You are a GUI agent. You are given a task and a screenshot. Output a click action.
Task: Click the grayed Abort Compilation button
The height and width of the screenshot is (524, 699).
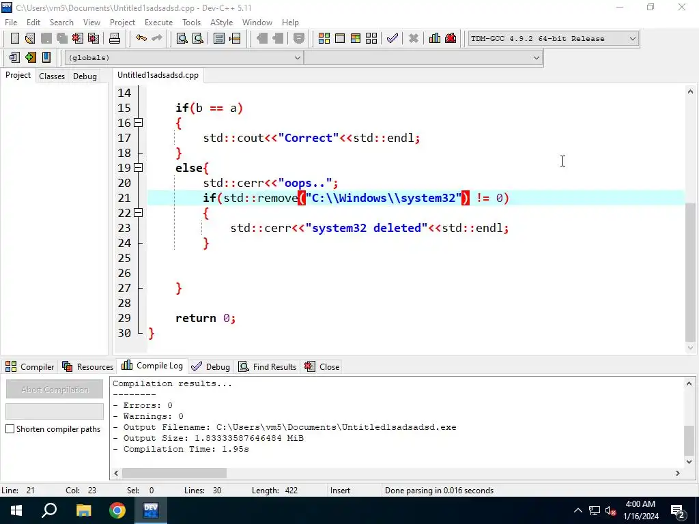(55, 390)
